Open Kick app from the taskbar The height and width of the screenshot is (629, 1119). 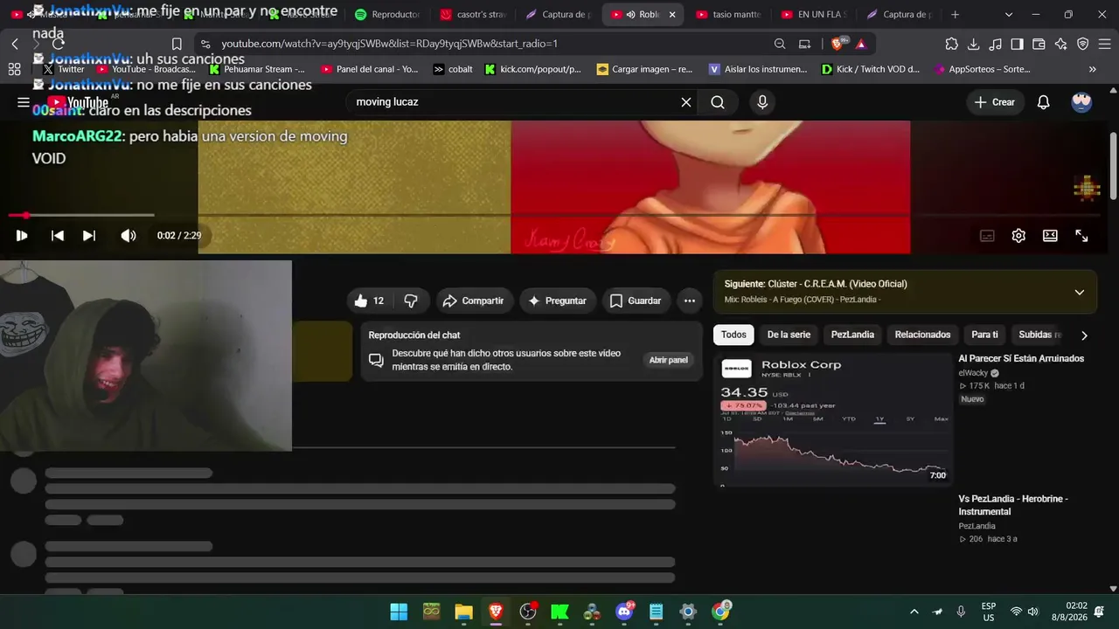[560, 612]
